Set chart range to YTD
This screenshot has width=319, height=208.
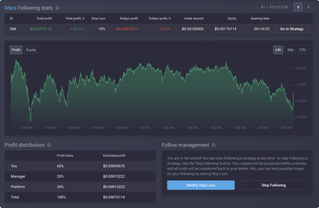pyautogui.click(x=302, y=50)
